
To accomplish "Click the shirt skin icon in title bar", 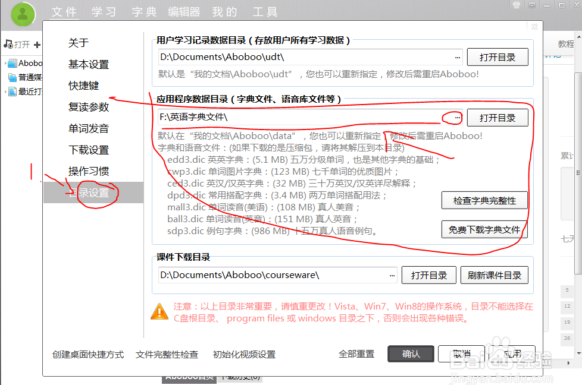I will [x=517, y=5].
